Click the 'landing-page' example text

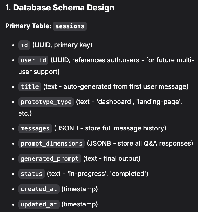pos(165,102)
